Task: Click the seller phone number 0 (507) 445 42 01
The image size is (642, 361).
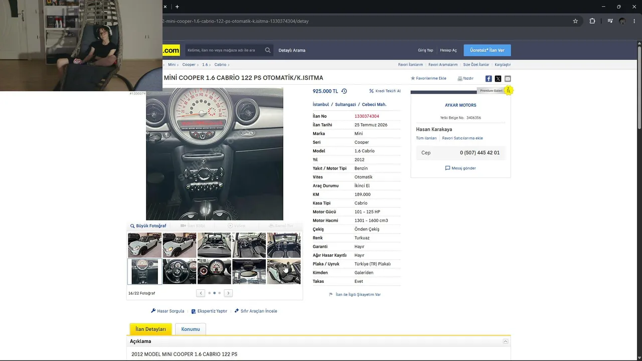Action: [x=479, y=153]
